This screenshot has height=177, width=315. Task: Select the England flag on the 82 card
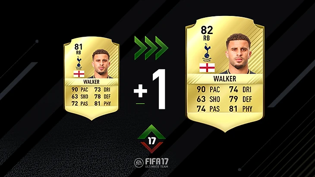(207, 68)
